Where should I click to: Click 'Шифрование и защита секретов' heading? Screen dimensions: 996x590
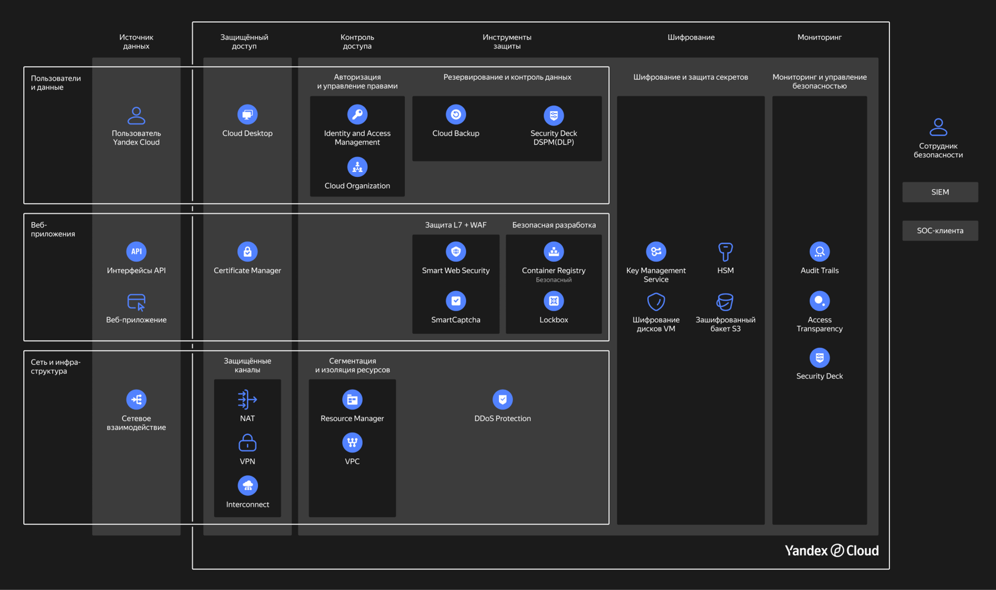(690, 77)
